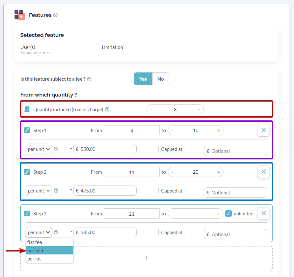Switch the fee toggle to No
Viewport: 294px width, 277px height.
(161, 79)
